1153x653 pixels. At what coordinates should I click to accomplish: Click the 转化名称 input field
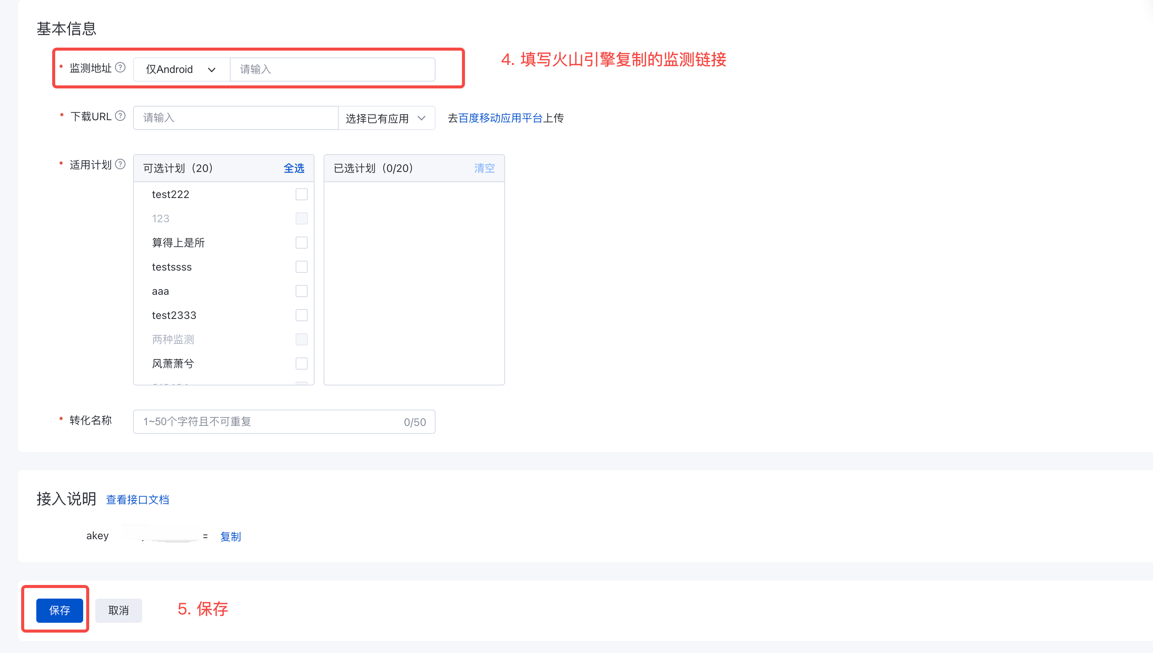284,422
